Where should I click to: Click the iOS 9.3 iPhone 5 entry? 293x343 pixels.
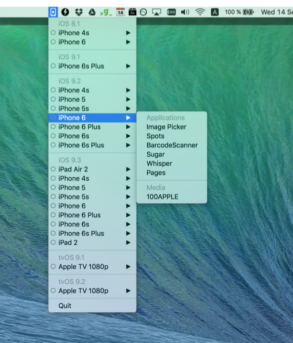click(x=92, y=187)
